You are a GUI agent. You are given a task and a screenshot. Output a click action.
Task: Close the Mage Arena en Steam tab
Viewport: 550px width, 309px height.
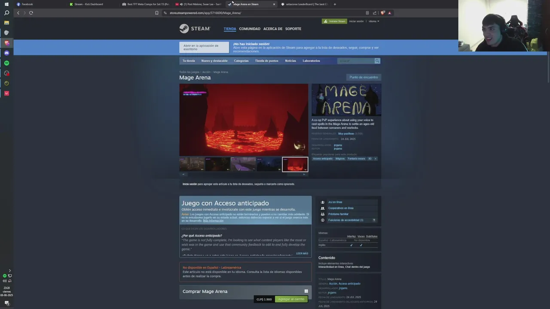coord(274,4)
